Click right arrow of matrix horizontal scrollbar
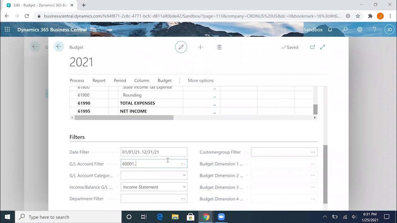This screenshot has width=397, height=223. [315, 118]
